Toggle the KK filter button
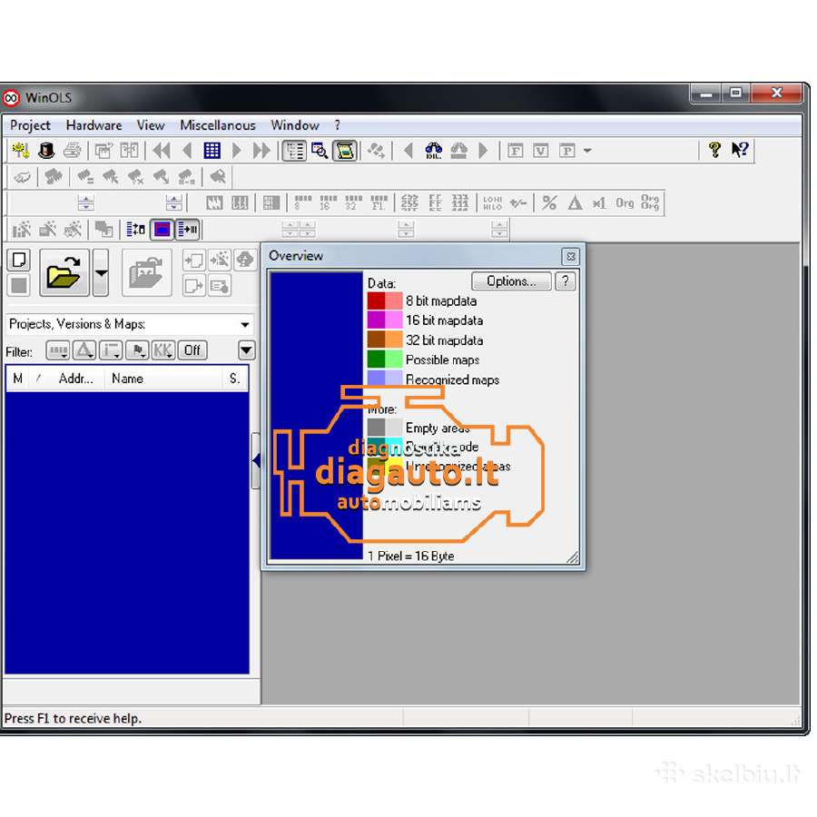The width and height of the screenshot is (817, 817). tap(162, 350)
